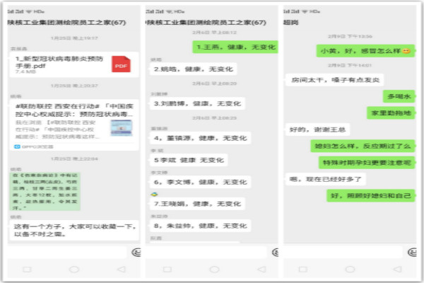Tap the emoji button in the left chat input bar
This screenshot has height=283, width=424.
[x=136, y=251]
